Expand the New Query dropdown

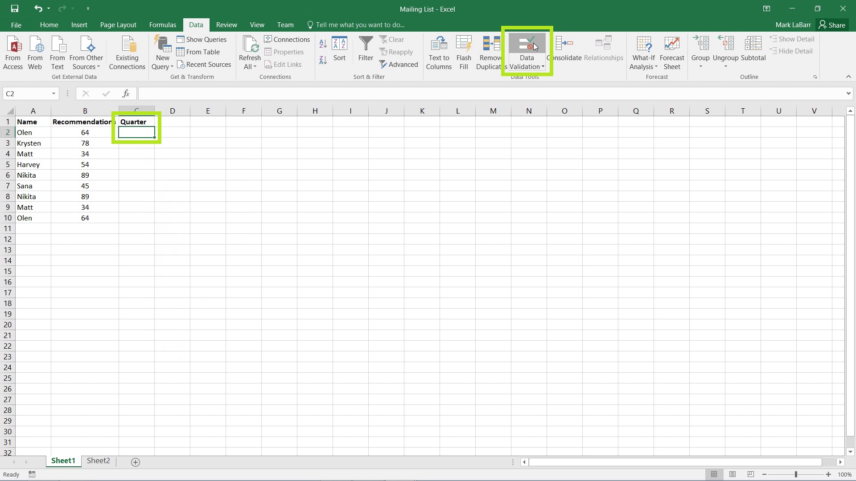coord(172,66)
